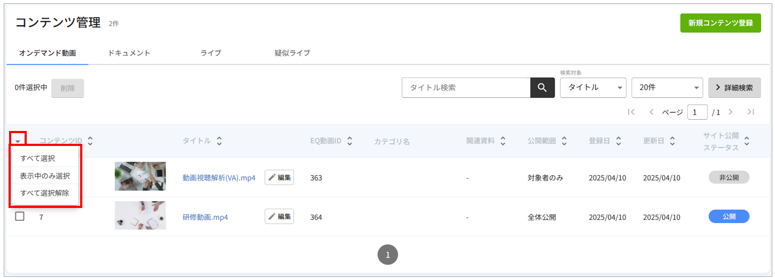The width and height of the screenshot is (775, 278).
Task: Click the 新規コンテンツ登録 button
Action: pos(720,23)
